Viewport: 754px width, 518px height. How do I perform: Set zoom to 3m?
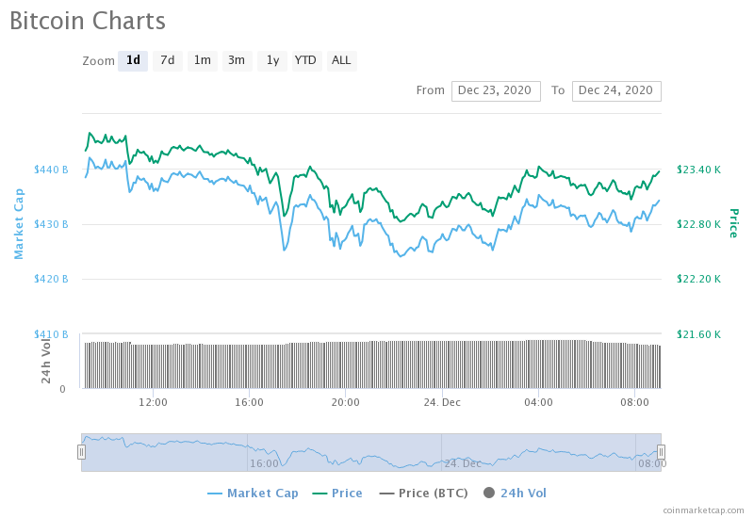[x=238, y=60]
